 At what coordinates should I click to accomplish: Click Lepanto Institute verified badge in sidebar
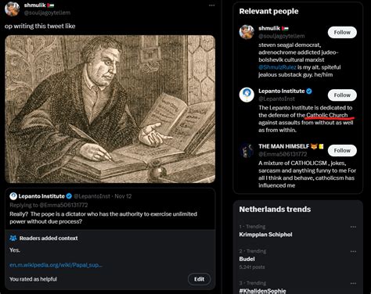pos(309,91)
